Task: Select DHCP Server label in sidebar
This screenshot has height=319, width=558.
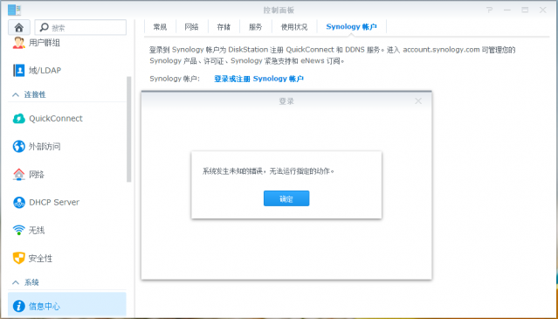Action: (x=54, y=202)
